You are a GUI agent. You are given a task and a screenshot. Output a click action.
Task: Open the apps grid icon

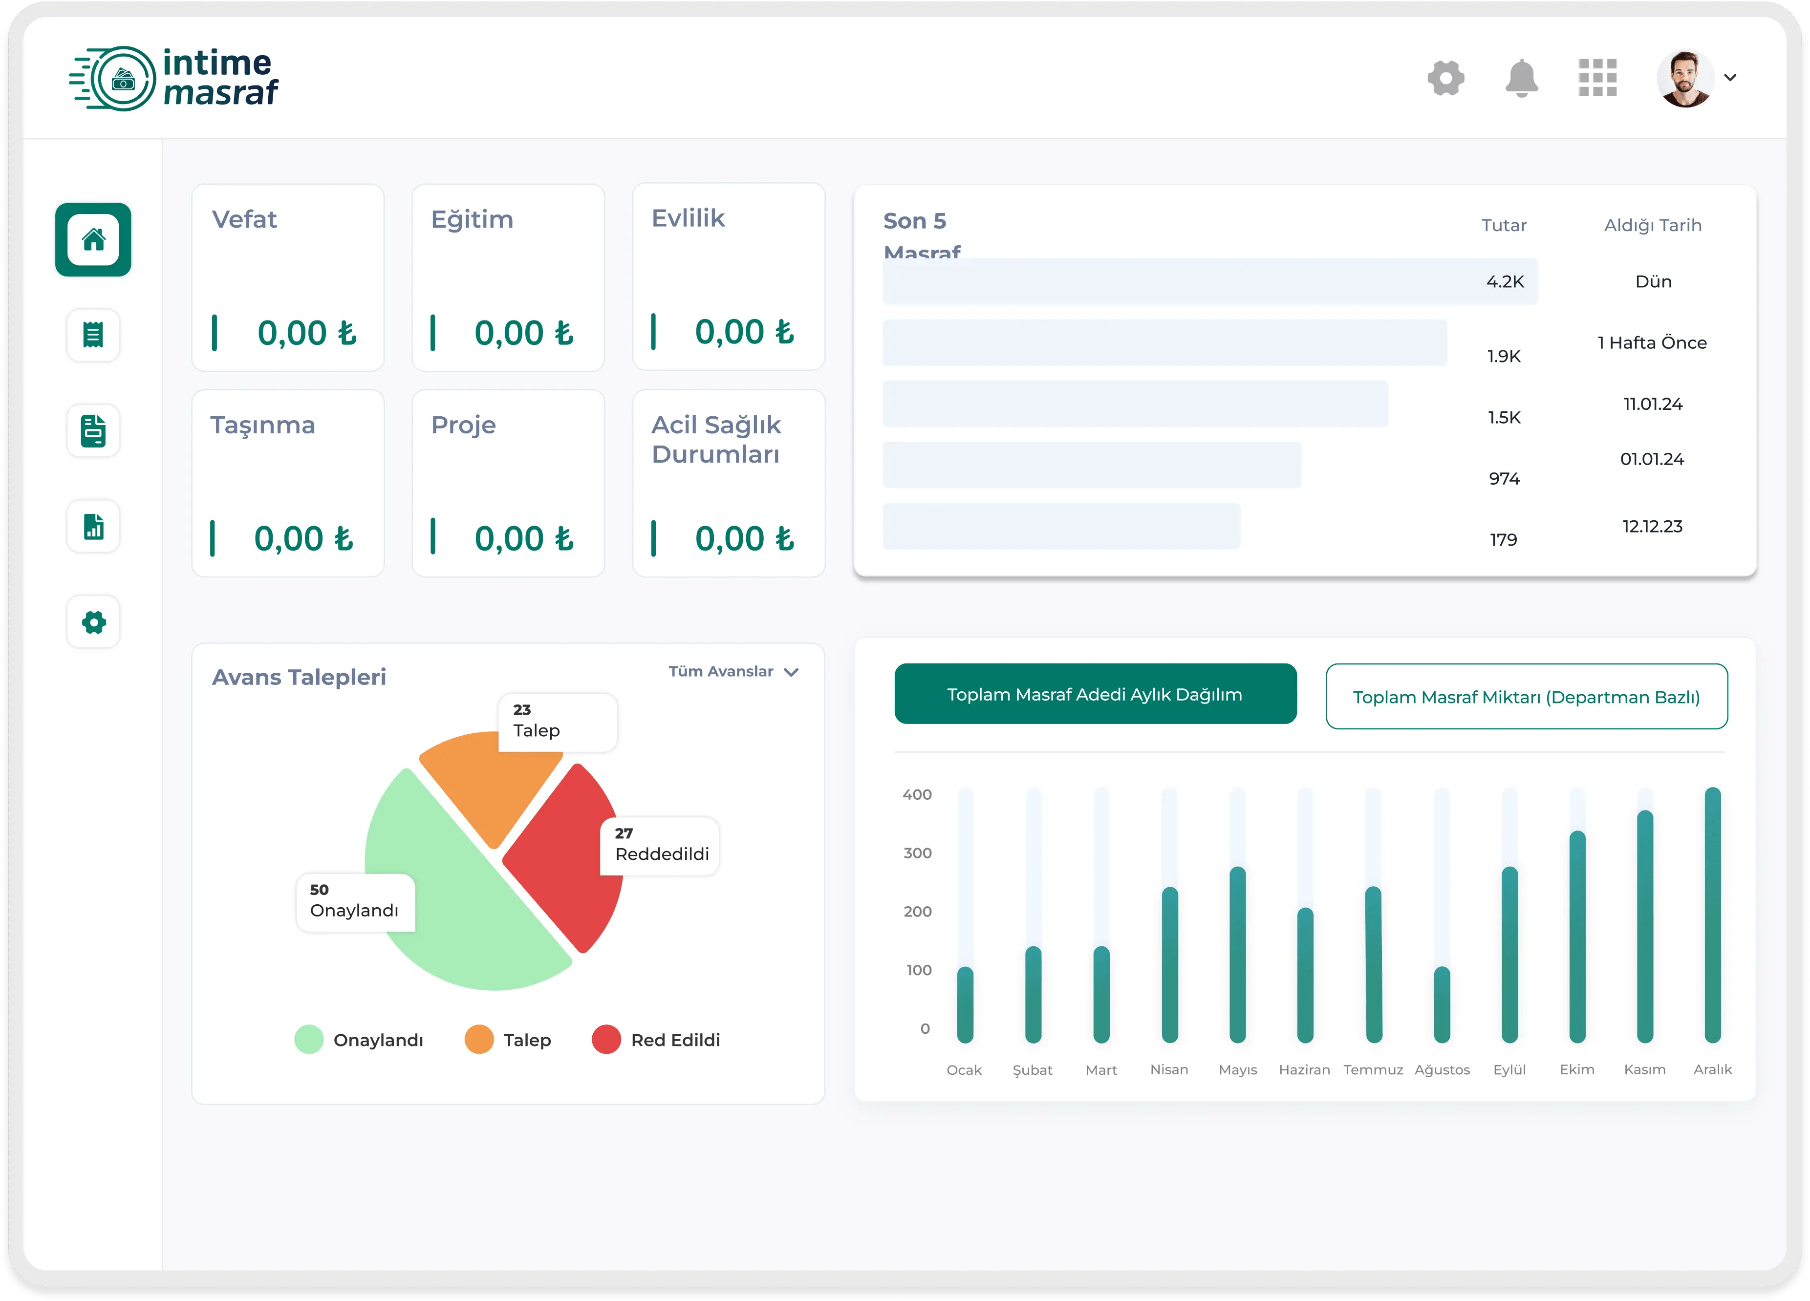pyautogui.click(x=1597, y=78)
